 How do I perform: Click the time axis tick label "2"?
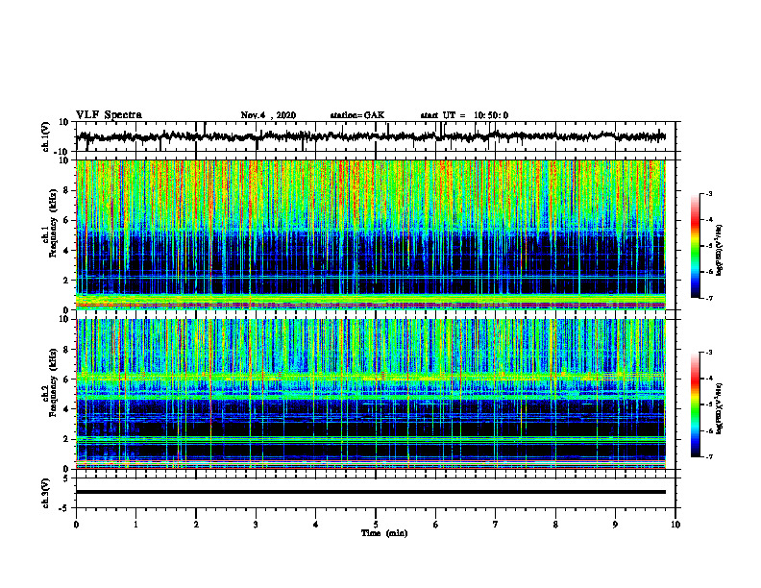(196, 525)
